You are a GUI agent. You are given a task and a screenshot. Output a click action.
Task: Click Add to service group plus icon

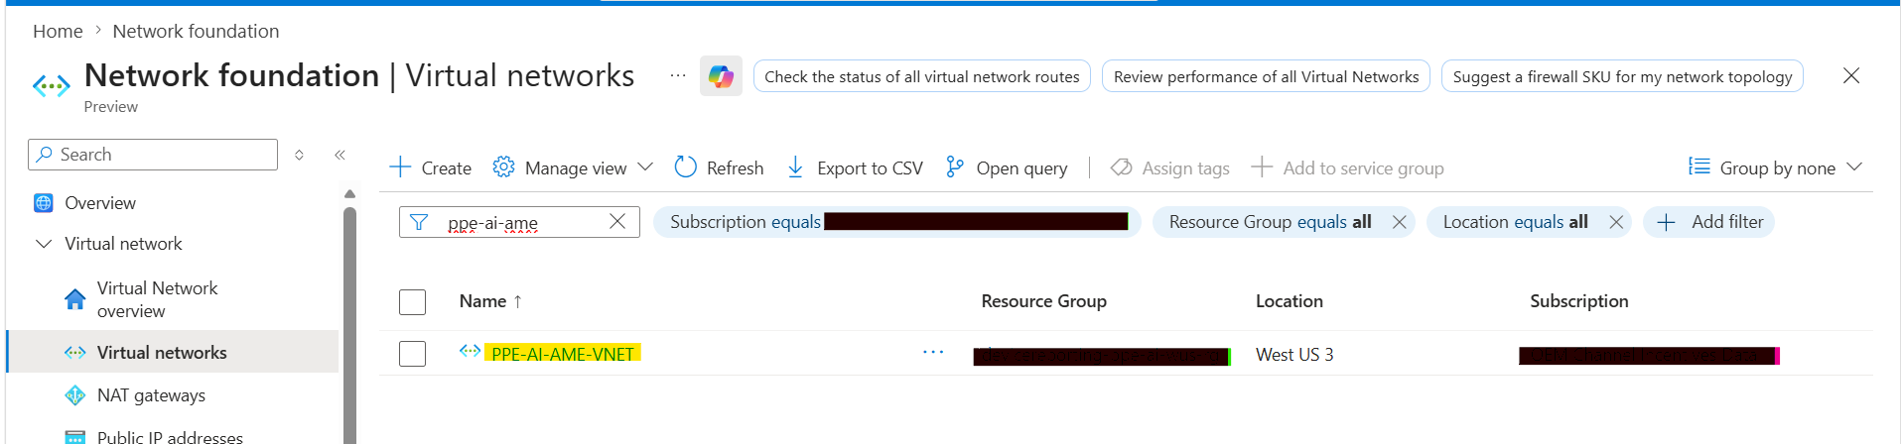tap(1262, 166)
